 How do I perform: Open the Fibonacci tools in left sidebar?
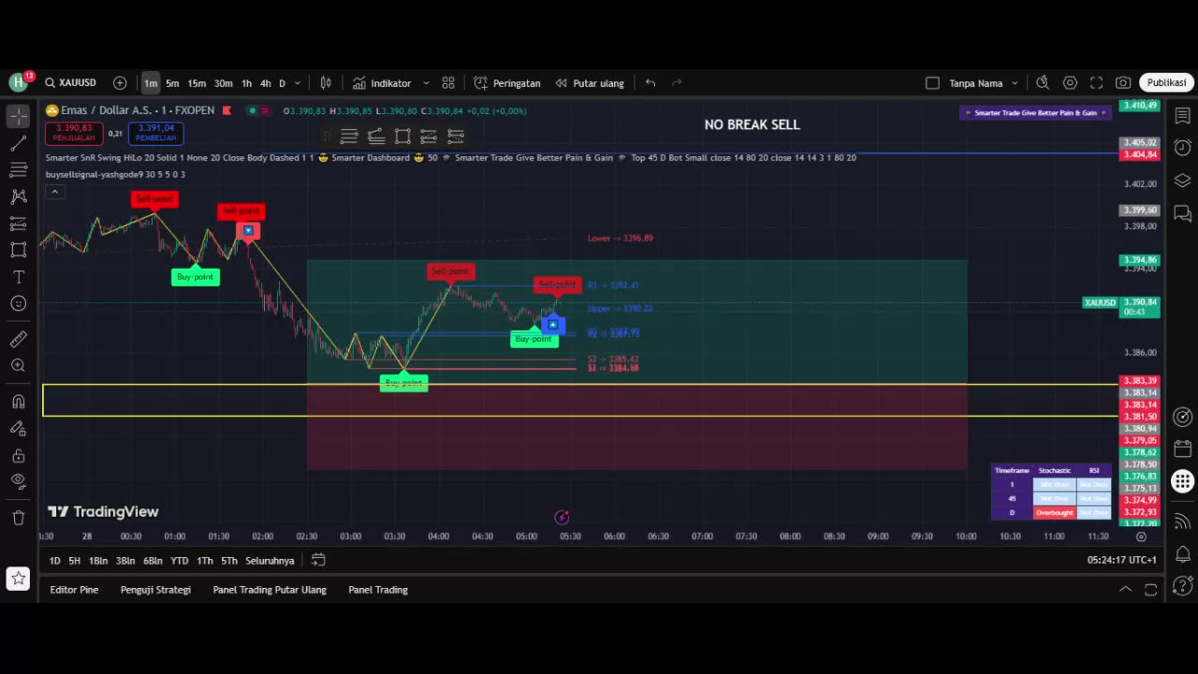[x=18, y=169]
